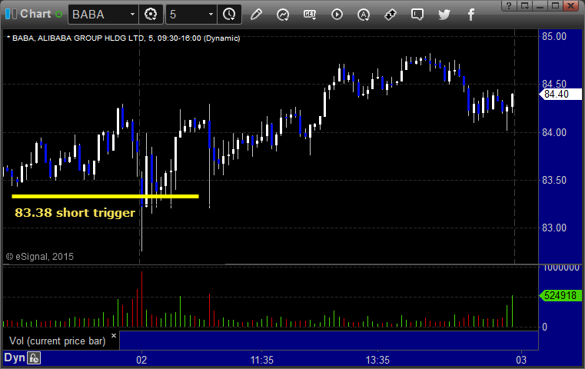Click the pop-out window icon
This screenshot has height=369, width=585.
point(524,5)
